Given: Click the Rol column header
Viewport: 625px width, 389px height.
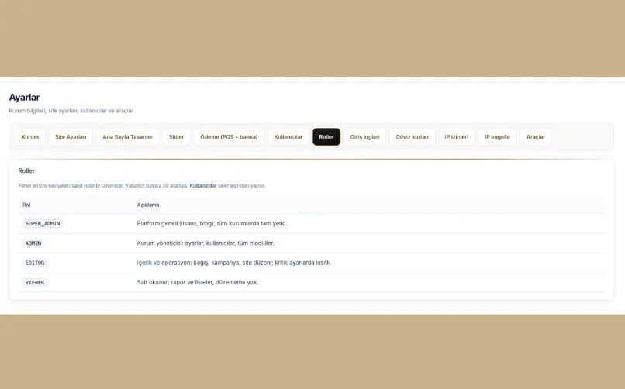Looking at the screenshot, I should tap(26, 205).
